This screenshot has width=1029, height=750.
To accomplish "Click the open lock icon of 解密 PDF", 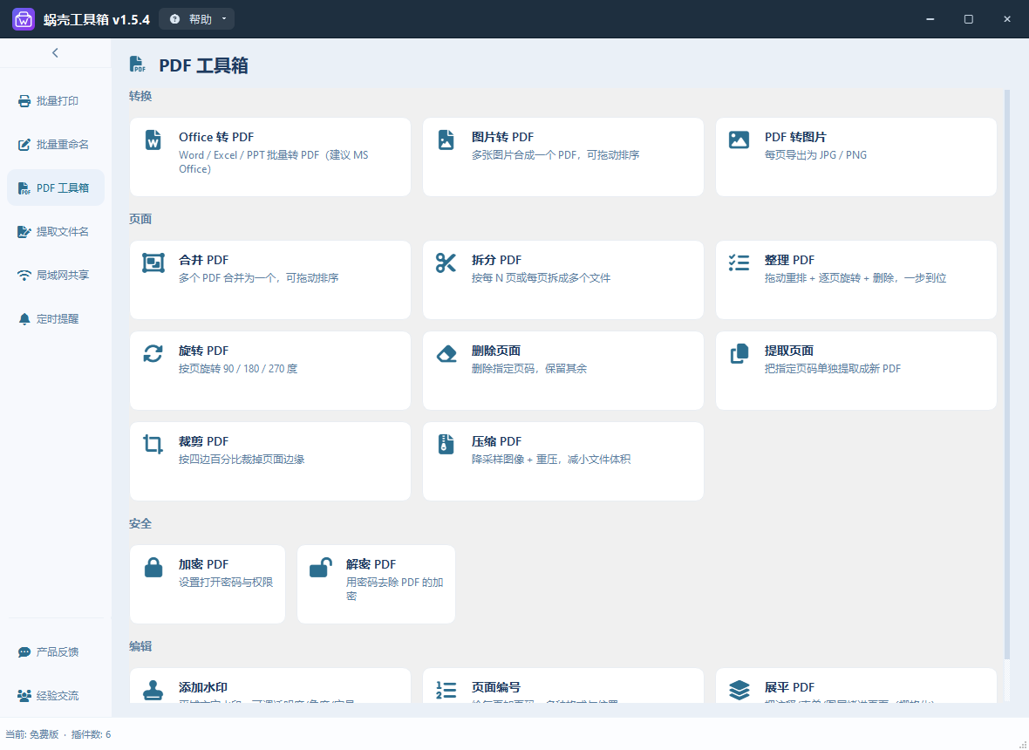I will (x=321, y=567).
